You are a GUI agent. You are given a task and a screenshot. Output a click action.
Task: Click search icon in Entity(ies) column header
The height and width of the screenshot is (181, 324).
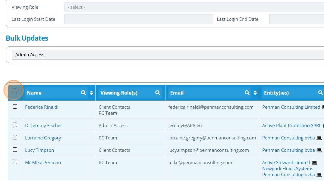pyautogui.click(x=320, y=93)
